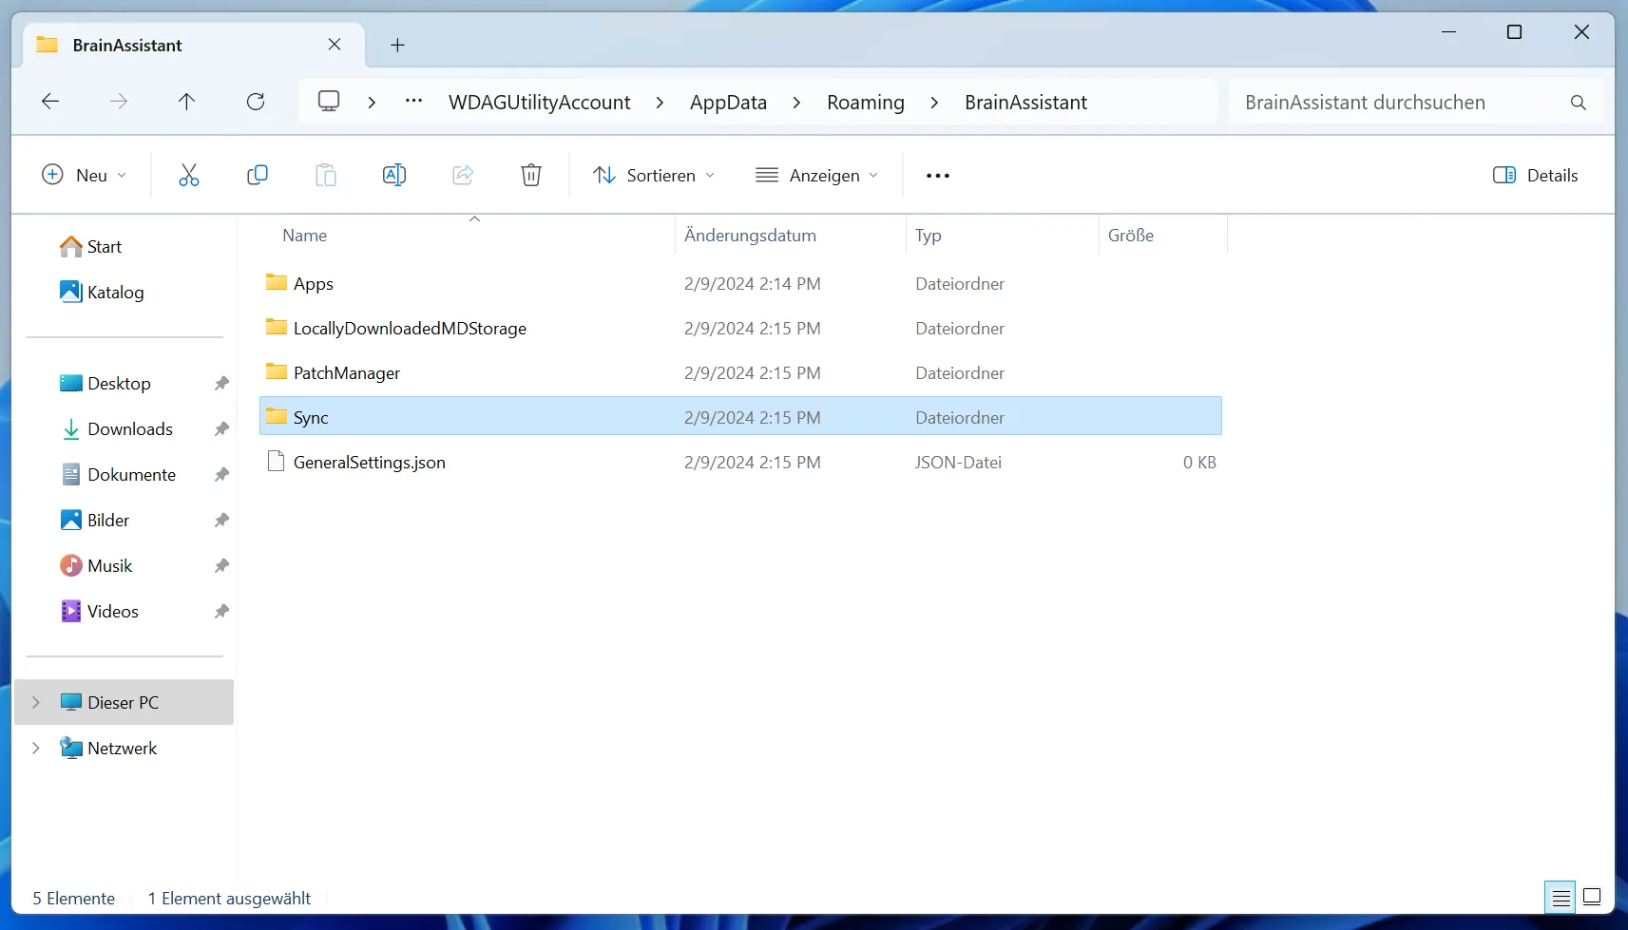Toggle the Details pane
This screenshot has height=930, width=1628.
click(x=1536, y=175)
